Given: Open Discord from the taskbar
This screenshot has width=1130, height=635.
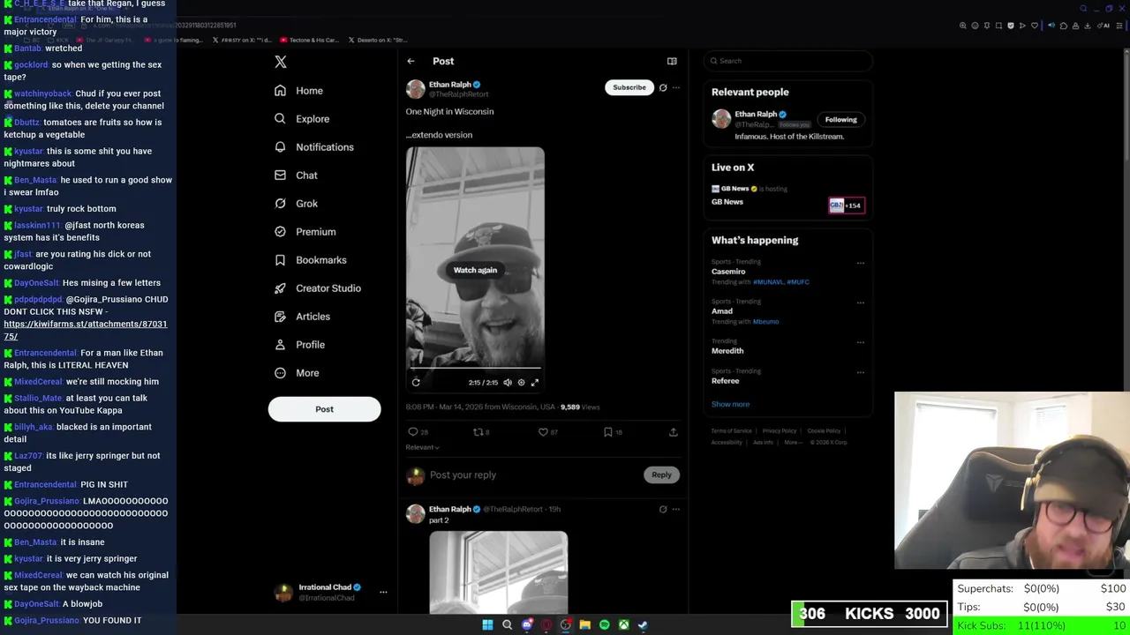Looking at the screenshot, I should [527, 624].
